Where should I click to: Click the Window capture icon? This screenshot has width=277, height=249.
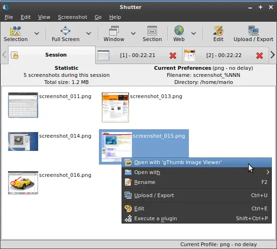pos(114,31)
